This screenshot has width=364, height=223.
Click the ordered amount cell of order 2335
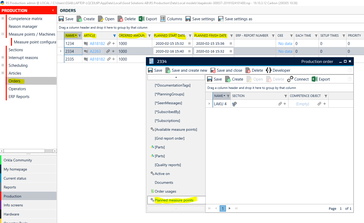134,59
